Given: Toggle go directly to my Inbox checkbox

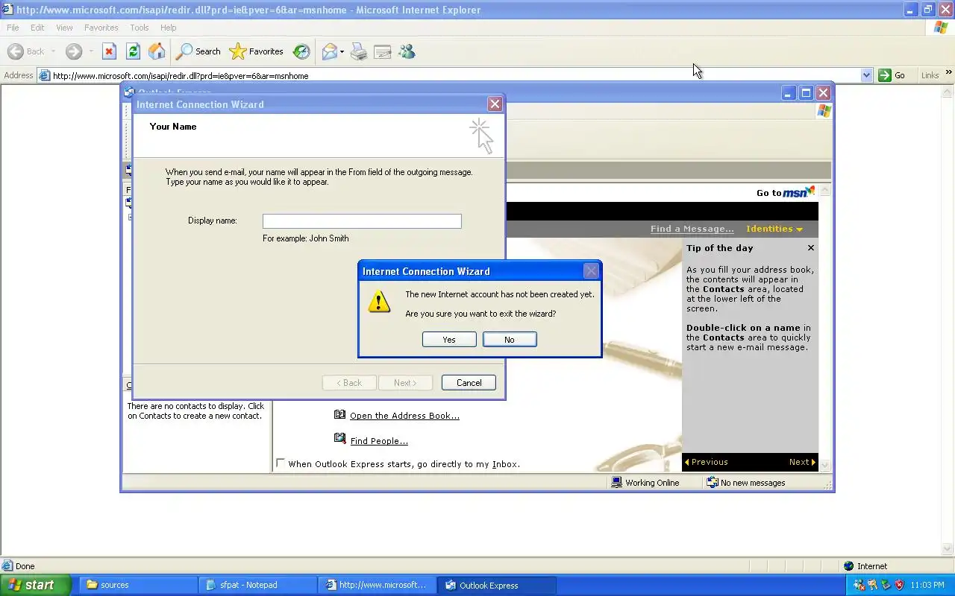Looking at the screenshot, I should coord(281,463).
